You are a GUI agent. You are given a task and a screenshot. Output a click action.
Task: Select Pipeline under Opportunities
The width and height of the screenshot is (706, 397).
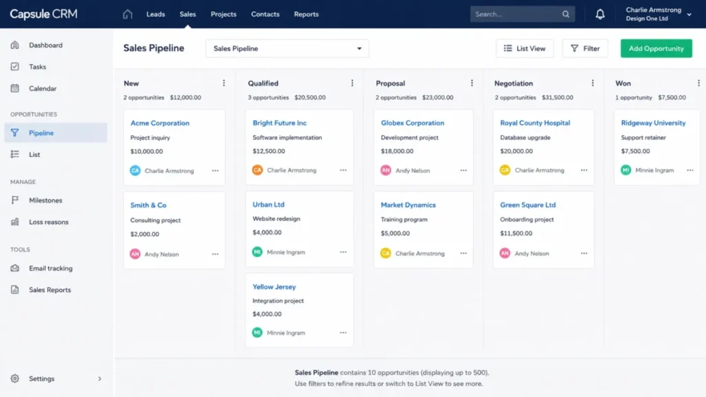click(56, 133)
